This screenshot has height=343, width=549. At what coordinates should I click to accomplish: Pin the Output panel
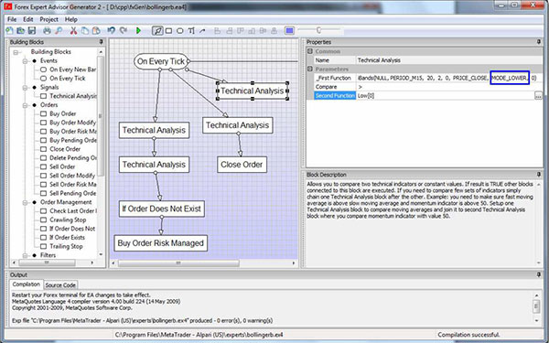[x=539, y=275]
